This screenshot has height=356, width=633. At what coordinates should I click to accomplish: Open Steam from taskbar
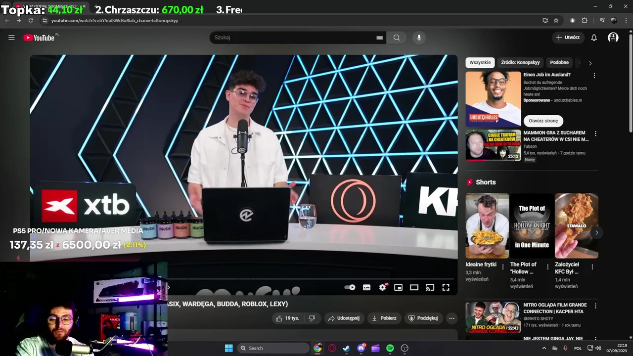pos(346,348)
